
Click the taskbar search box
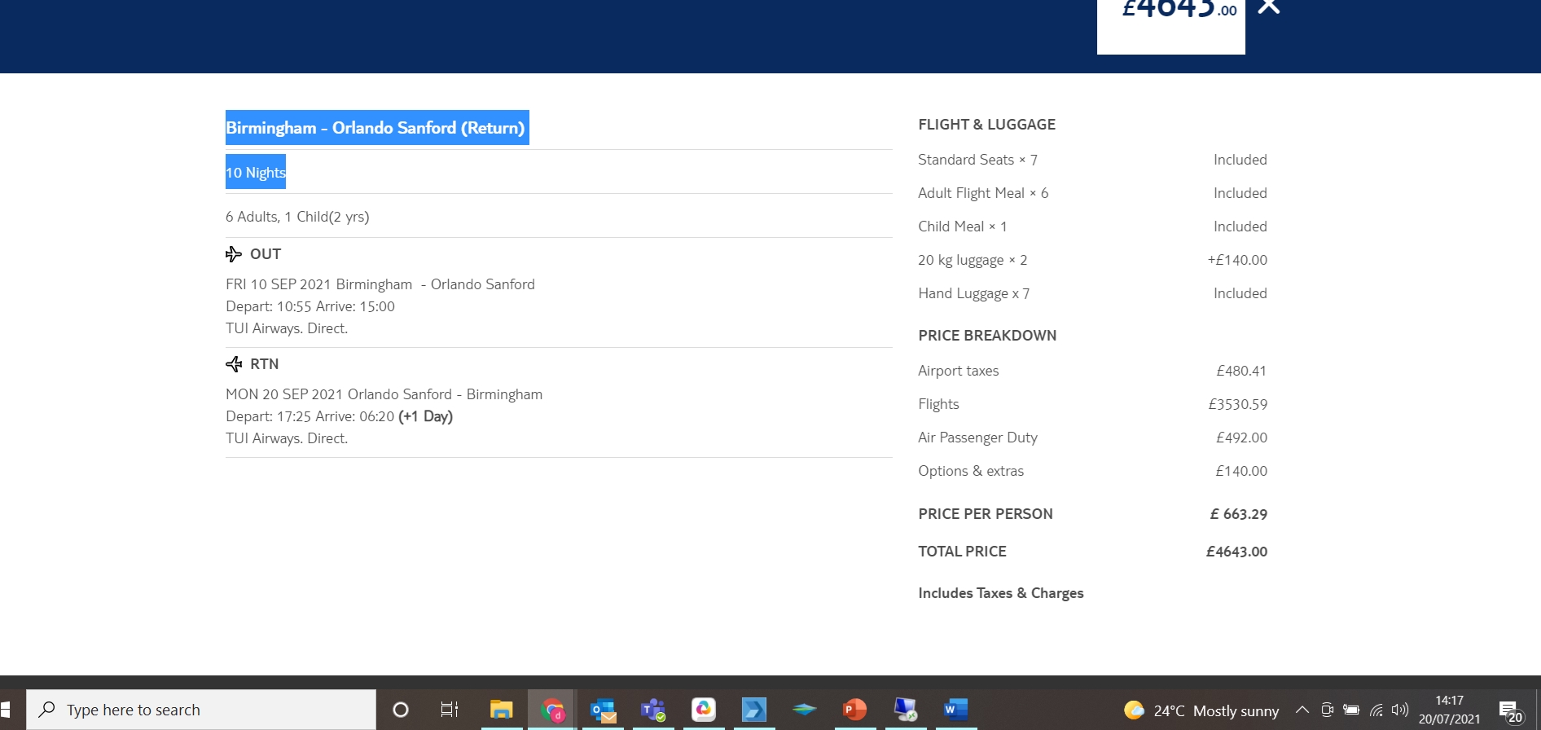[201, 710]
